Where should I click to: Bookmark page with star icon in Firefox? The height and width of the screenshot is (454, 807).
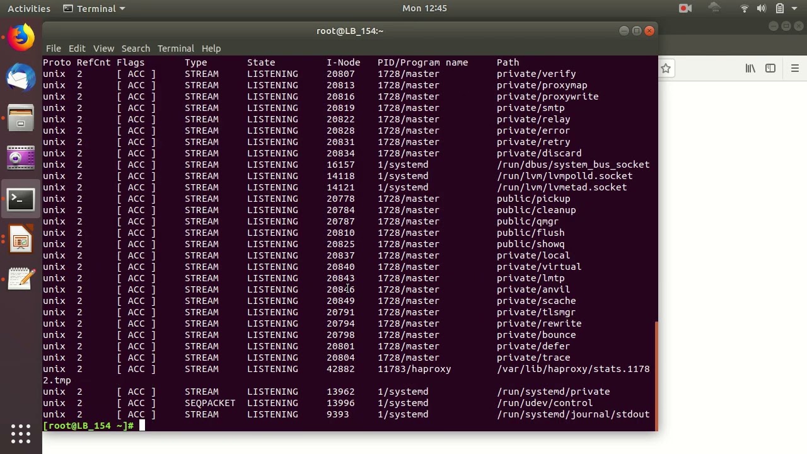tap(666, 68)
